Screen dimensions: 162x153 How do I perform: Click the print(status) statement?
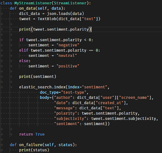coord(34,150)
